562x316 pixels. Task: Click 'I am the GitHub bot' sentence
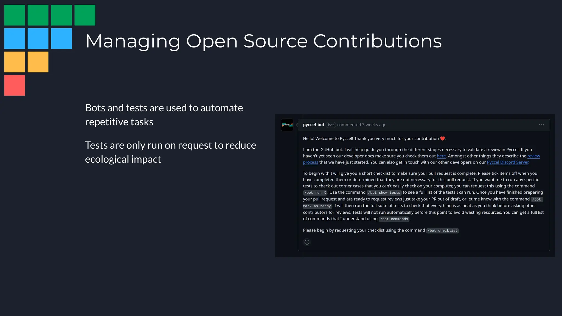click(323, 150)
